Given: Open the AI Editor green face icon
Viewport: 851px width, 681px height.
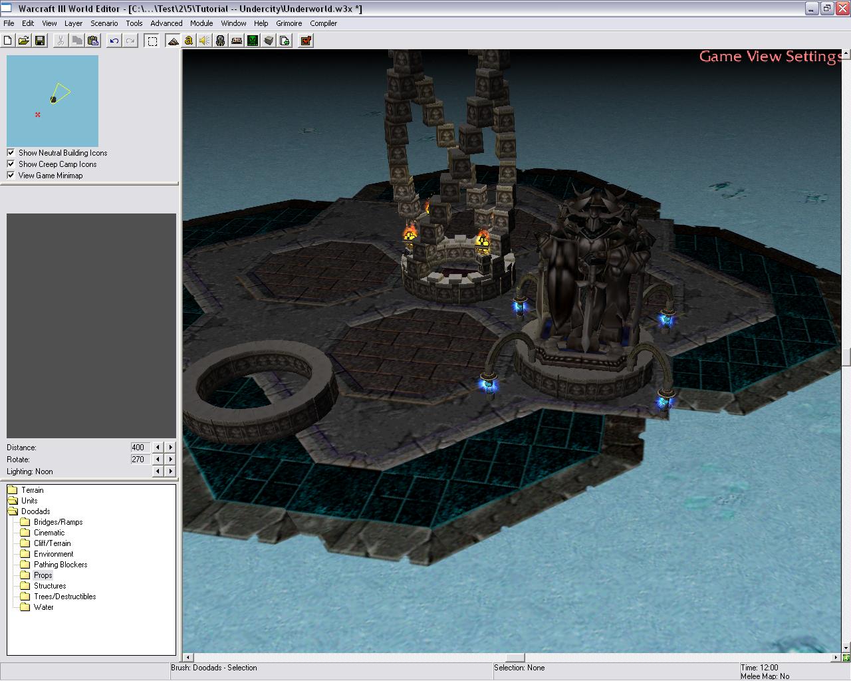Looking at the screenshot, I should (253, 41).
